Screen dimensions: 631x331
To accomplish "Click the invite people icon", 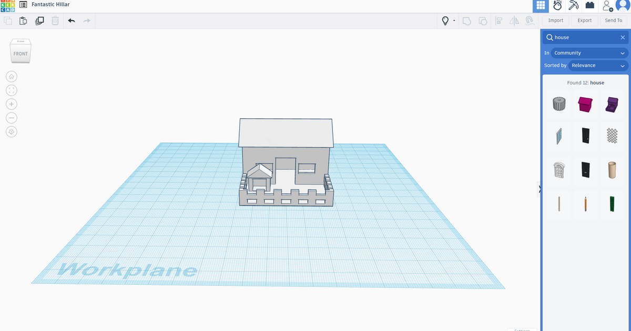I will 607,6.
